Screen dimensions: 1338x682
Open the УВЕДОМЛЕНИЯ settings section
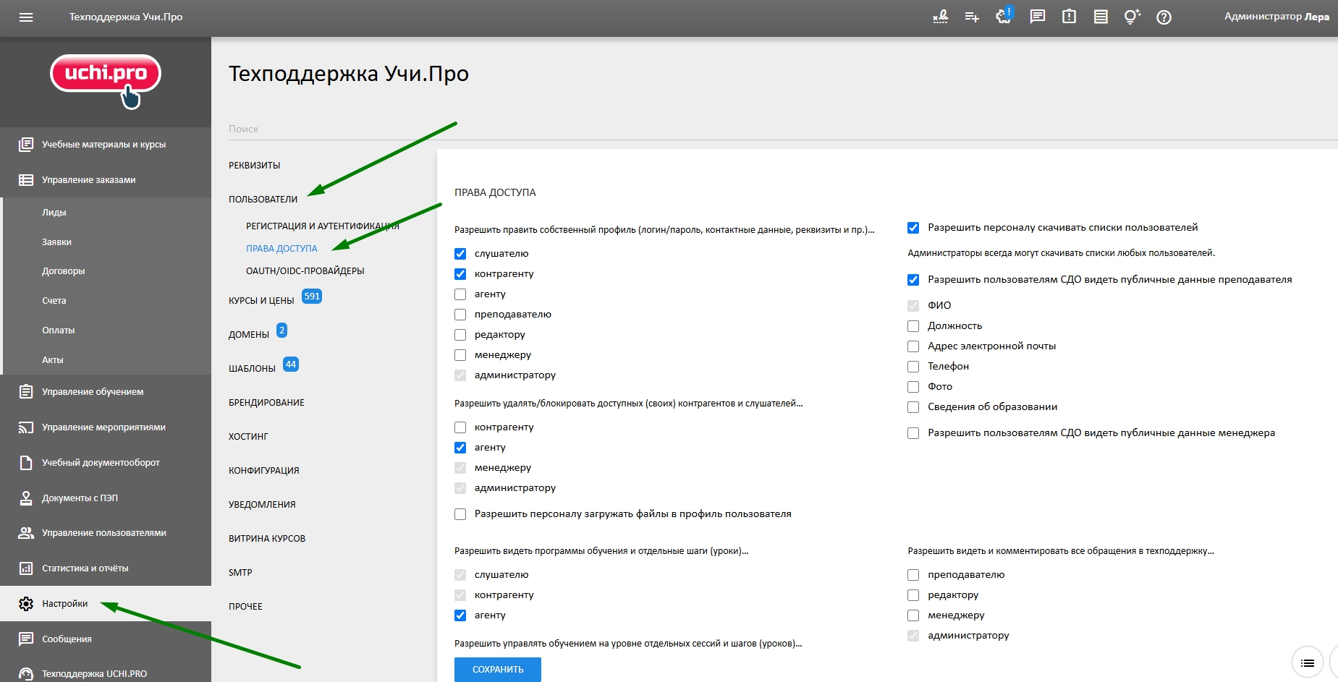[x=262, y=505]
